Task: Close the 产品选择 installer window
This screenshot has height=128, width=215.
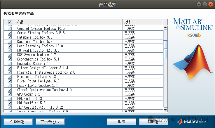Action: (211, 4)
